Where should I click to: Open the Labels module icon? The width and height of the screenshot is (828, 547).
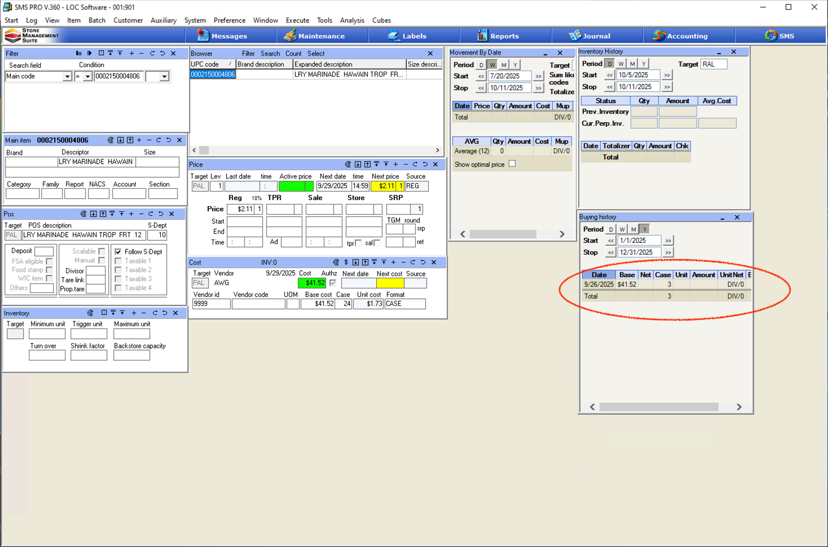click(x=394, y=35)
